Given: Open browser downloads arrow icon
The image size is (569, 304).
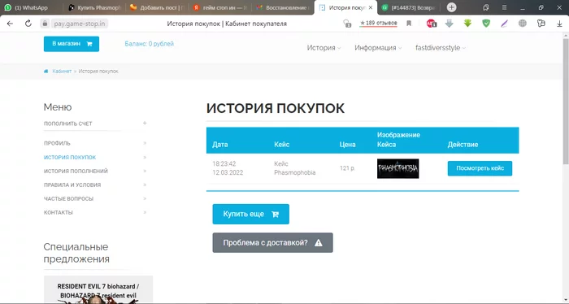Looking at the screenshot, I should (559, 24).
